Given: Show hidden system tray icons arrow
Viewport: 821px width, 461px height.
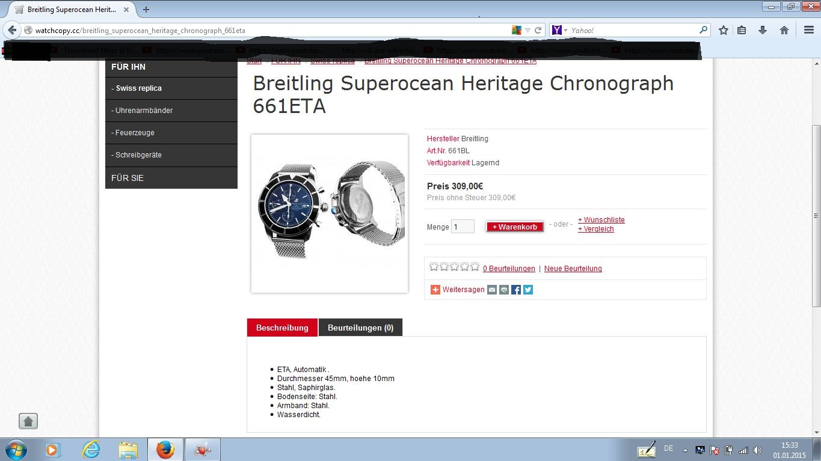Looking at the screenshot, I should coord(685,450).
